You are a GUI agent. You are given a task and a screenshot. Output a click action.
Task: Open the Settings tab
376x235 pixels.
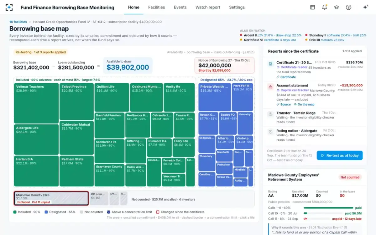(237, 7)
